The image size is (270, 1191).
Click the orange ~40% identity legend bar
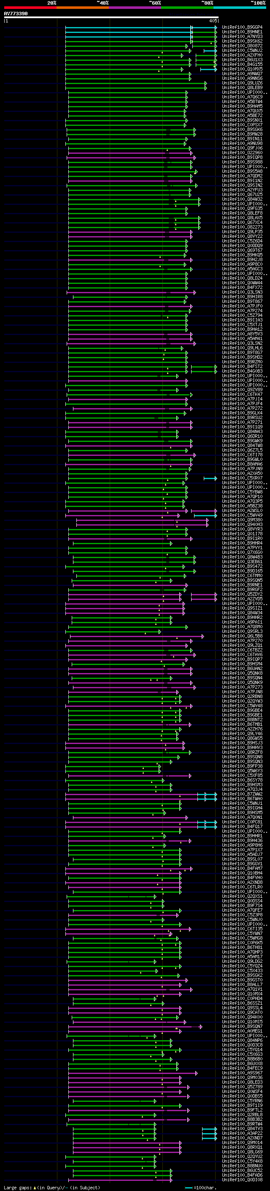[83, 8]
